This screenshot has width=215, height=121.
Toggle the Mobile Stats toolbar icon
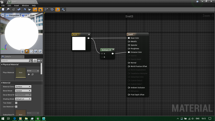pos(63,9)
